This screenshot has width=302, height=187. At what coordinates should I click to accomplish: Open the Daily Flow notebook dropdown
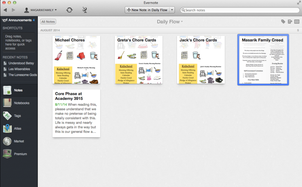point(170,22)
